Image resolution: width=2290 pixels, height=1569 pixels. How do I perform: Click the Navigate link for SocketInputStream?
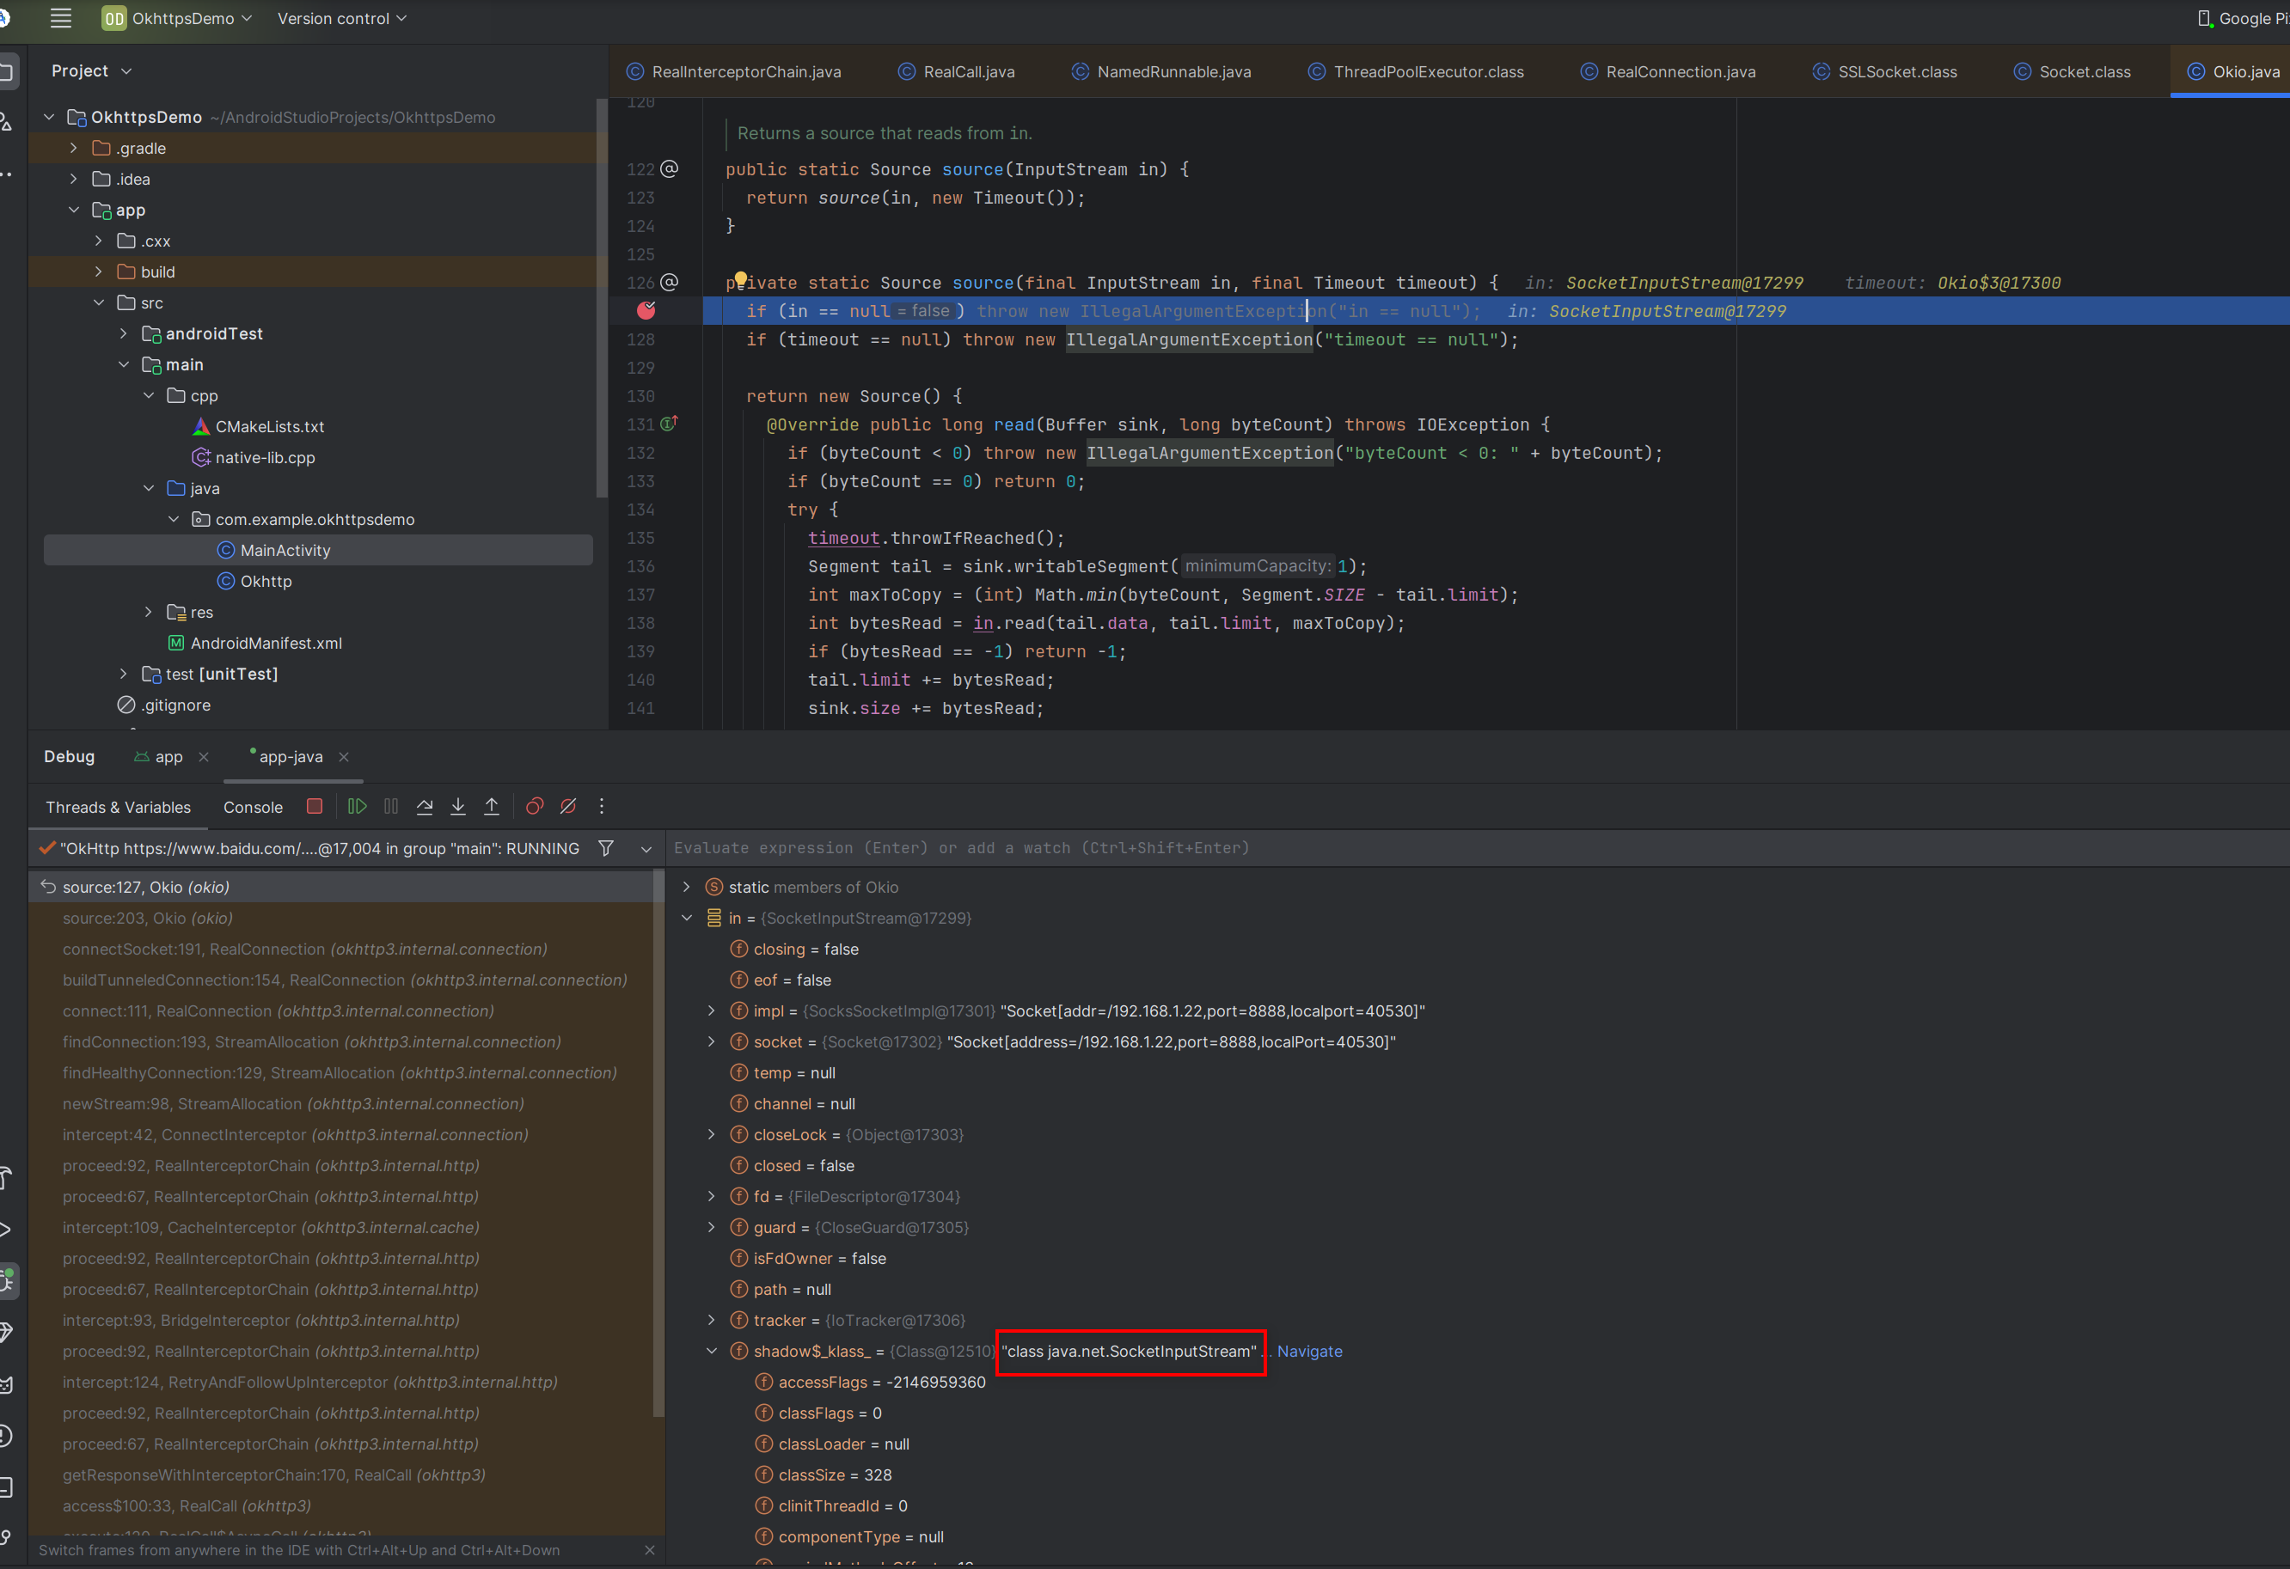coord(1308,1352)
